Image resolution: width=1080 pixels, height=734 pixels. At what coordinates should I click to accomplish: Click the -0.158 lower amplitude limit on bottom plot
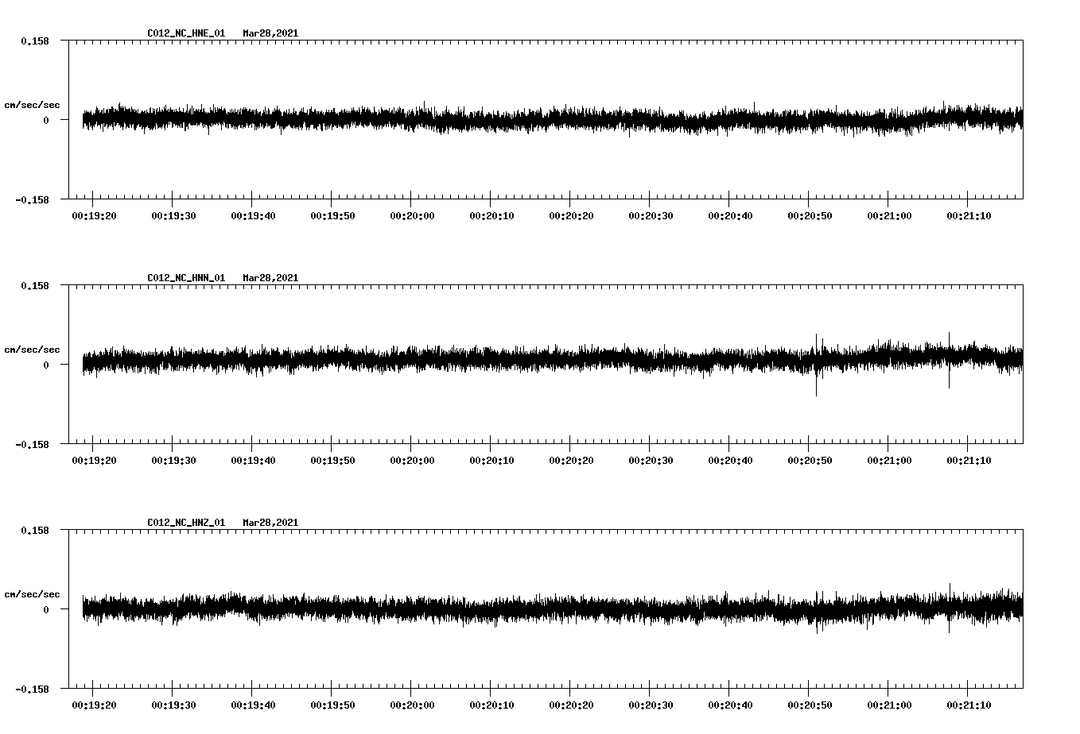(32, 690)
